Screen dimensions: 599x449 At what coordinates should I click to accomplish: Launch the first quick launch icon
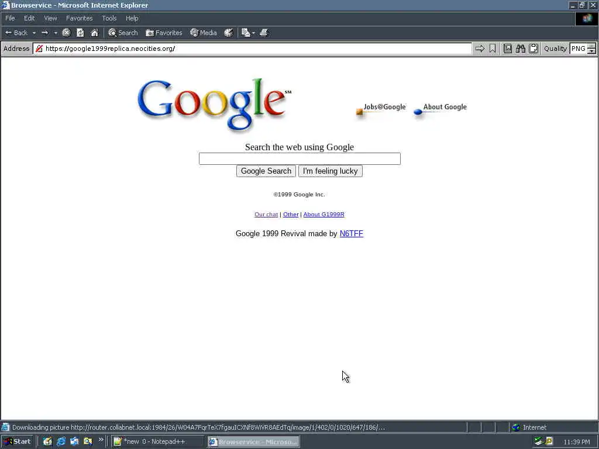[47, 441]
